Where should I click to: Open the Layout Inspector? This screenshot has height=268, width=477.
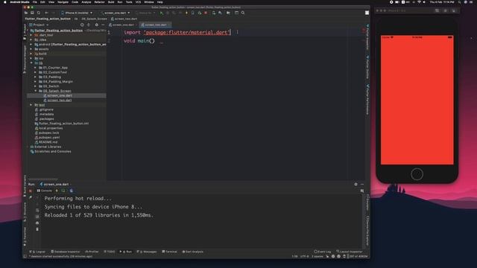(x=350, y=252)
